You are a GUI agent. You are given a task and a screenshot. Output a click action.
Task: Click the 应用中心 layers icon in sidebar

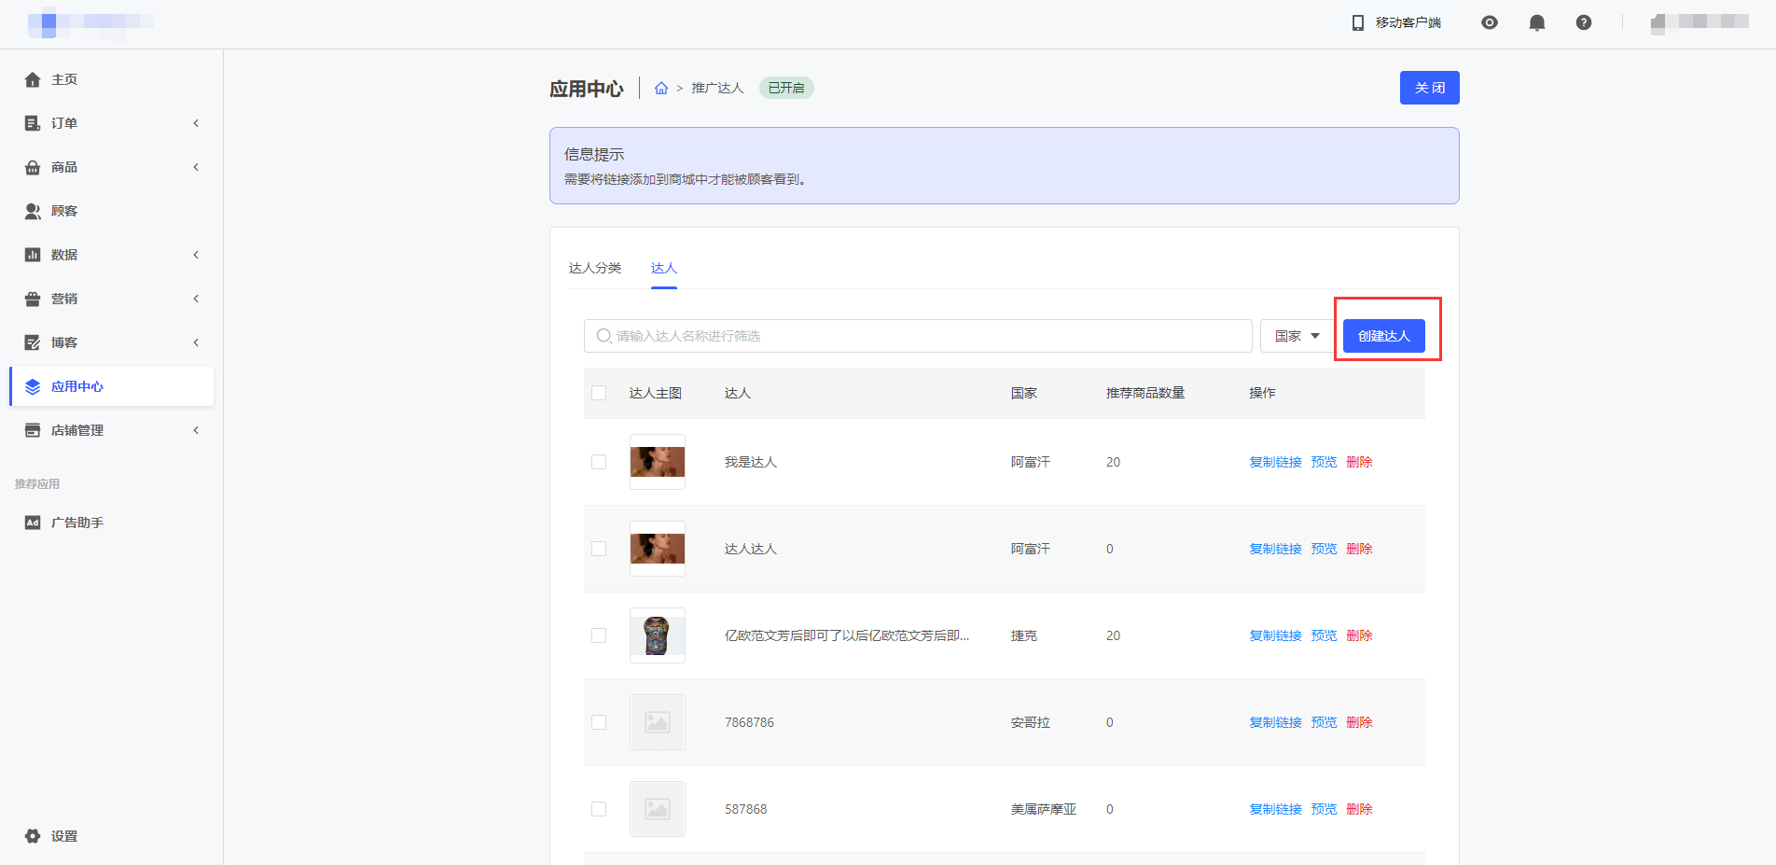(33, 386)
